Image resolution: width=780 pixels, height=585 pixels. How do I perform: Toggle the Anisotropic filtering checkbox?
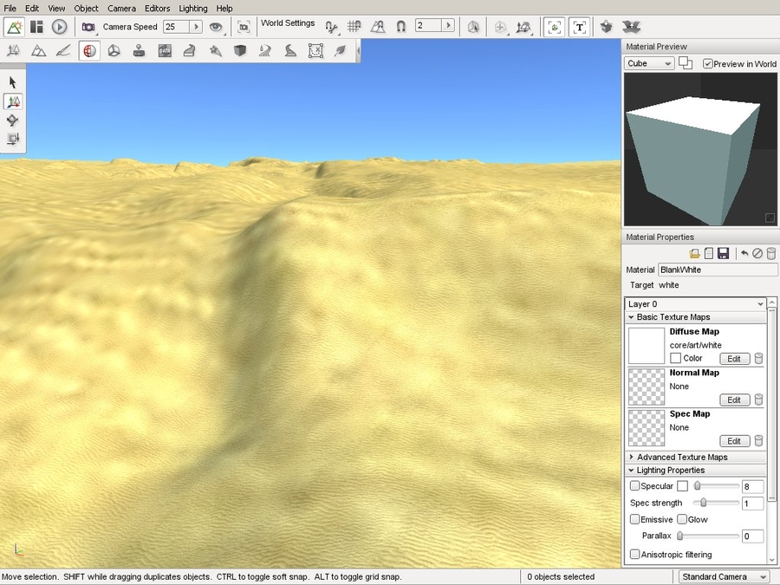tap(634, 555)
